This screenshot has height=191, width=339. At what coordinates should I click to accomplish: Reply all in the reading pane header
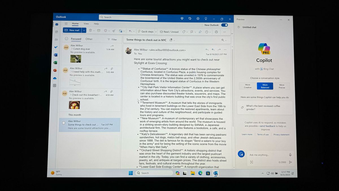[x=213, y=50]
